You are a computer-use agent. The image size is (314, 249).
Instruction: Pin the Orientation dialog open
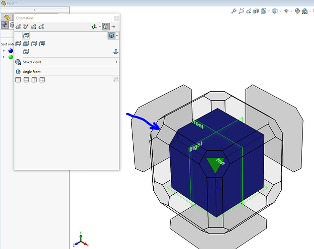point(114,26)
